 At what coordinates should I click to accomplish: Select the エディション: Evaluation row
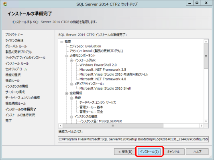click(85, 46)
